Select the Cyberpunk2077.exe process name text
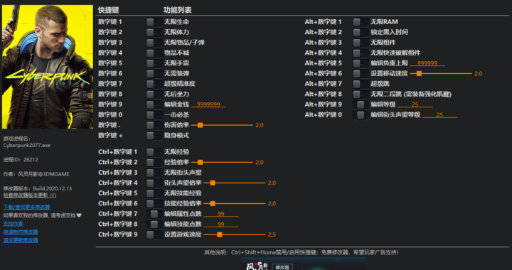The image size is (512, 270). pos(27,146)
